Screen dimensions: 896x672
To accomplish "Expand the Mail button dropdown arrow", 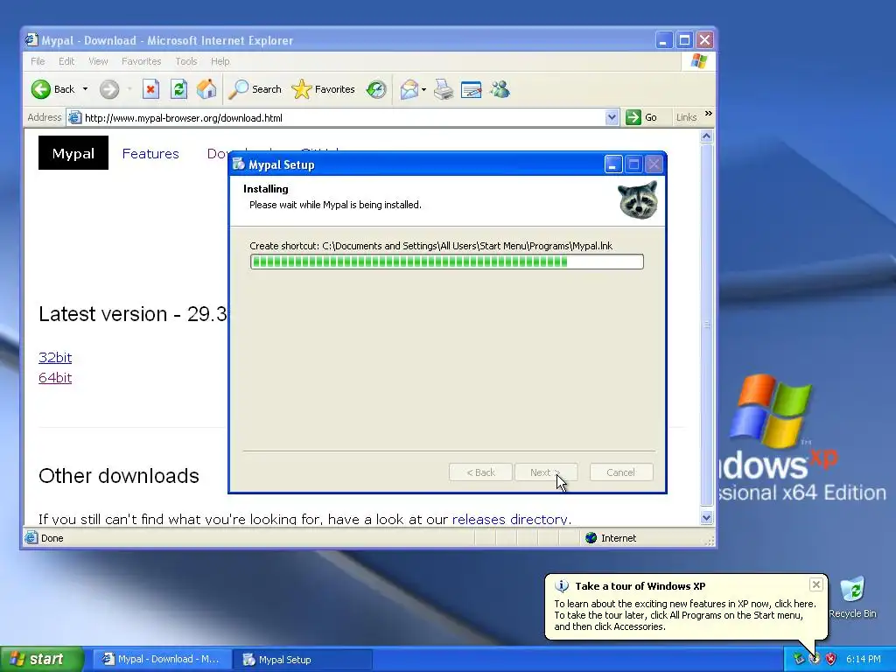I will 424,90.
